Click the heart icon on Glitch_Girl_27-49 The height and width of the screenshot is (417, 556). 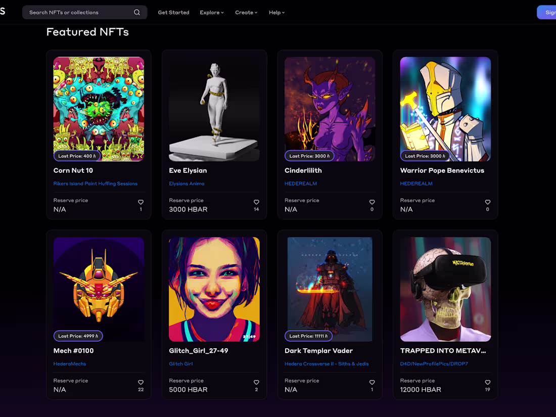coord(256,382)
